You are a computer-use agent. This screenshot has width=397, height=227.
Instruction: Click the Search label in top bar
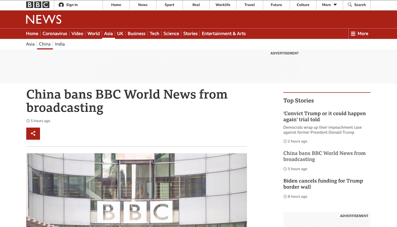[x=360, y=5]
